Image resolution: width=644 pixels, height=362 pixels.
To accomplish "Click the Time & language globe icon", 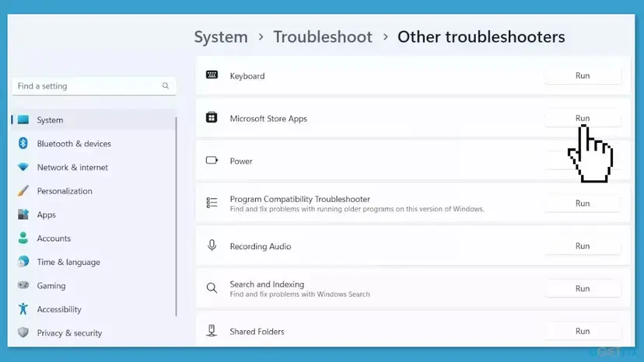I will 23,262.
